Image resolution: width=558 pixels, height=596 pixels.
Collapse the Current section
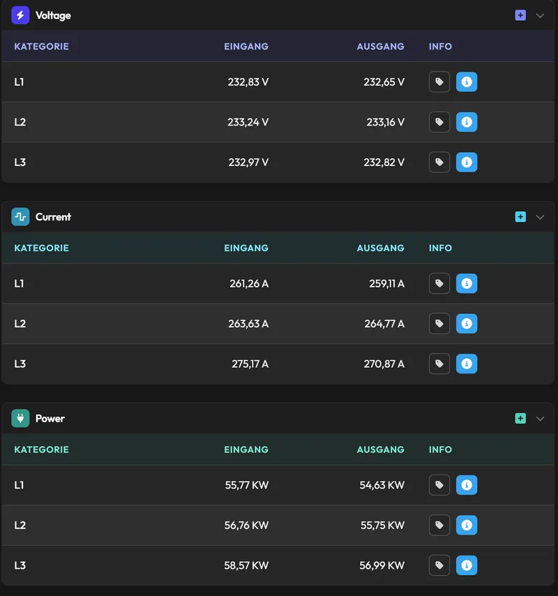(x=540, y=217)
